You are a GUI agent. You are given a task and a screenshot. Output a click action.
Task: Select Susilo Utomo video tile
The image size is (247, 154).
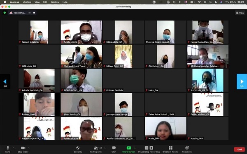(81, 32)
